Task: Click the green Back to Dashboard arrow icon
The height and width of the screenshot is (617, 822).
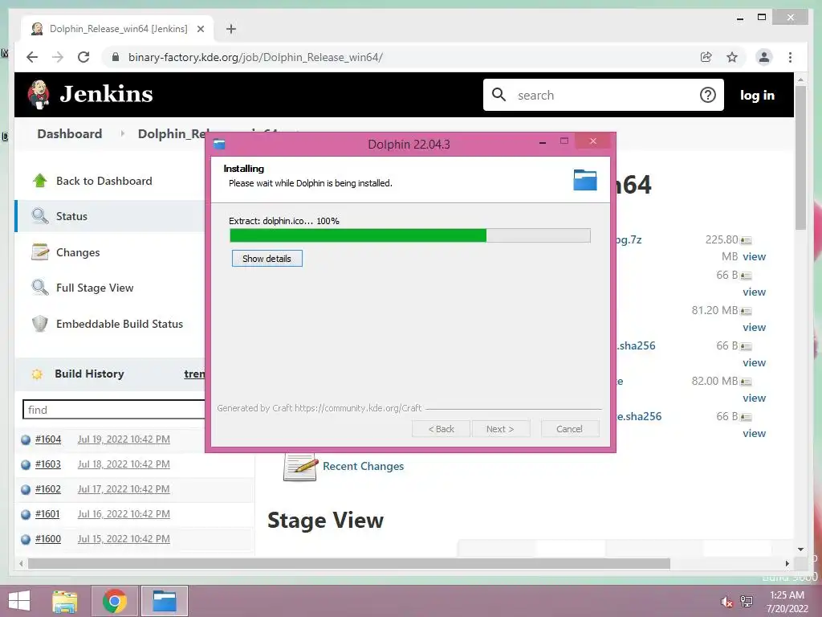Action: tap(40, 181)
